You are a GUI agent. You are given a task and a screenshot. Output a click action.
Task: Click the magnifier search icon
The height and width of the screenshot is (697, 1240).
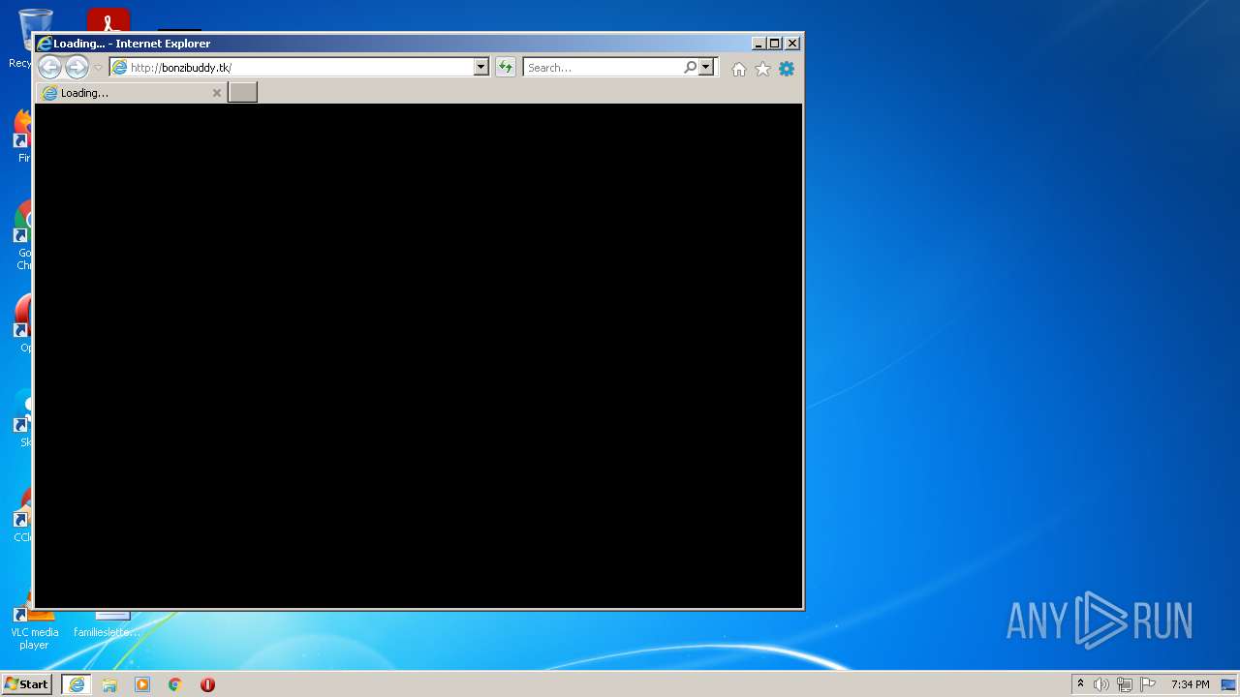click(690, 67)
